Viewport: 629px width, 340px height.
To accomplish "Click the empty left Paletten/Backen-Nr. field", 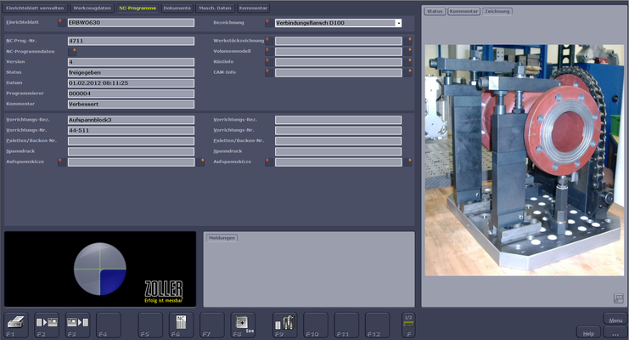I will point(132,141).
